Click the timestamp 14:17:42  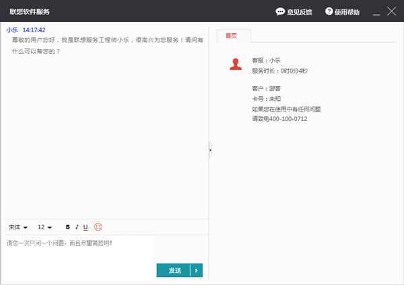click(x=34, y=30)
